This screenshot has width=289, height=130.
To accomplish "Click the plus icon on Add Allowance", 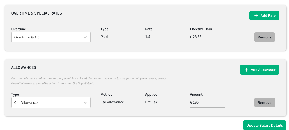I will coord(246,70).
